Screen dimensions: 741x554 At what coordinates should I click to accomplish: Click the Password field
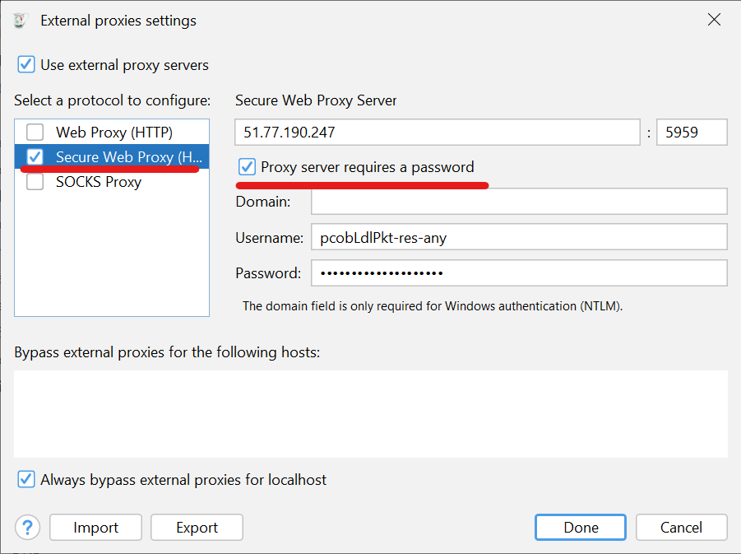tap(519, 273)
